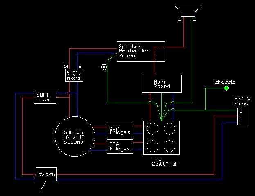This screenshot has width=255, height=196.
Task: Click the speaker symbol at top
Action: [x=188, y=11]
